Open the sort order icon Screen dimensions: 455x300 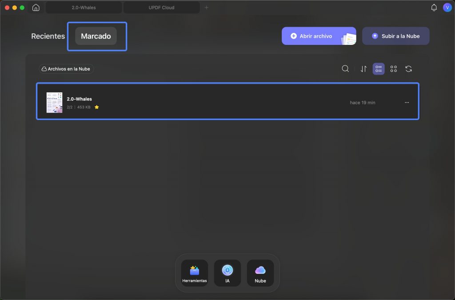click(363, 69)
